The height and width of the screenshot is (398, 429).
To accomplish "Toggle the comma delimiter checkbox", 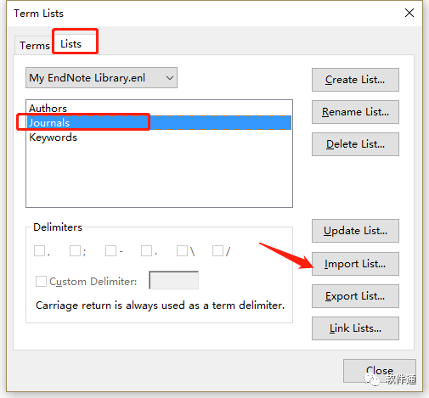I will [x=39, y=250].
